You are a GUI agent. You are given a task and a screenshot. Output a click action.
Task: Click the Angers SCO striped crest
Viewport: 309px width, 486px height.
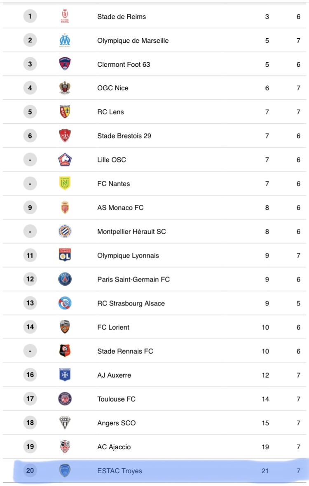tap(65, 423)
